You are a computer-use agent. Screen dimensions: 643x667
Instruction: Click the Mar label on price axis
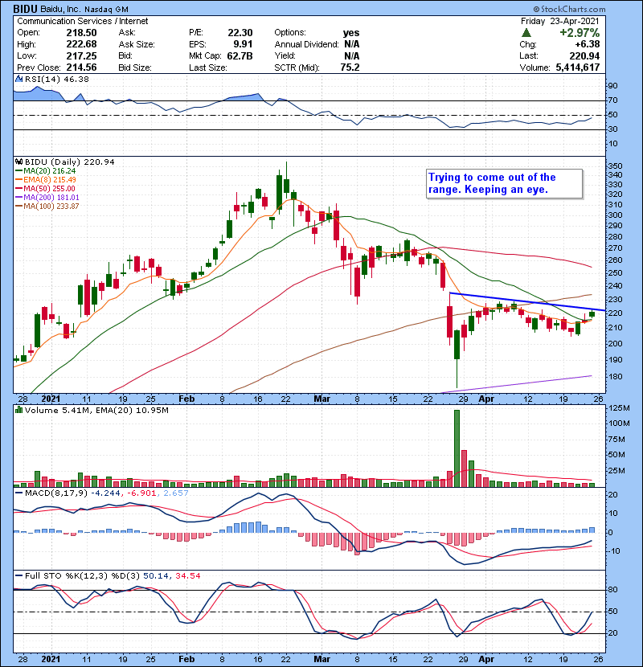[321, 399]
